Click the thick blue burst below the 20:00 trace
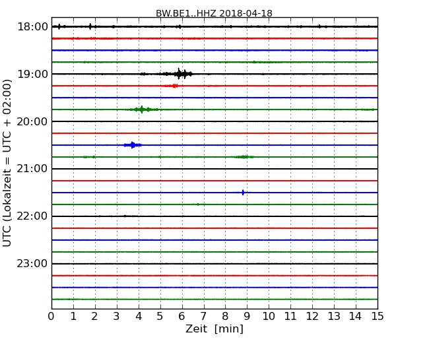Image resolution: width=429 pixels, height=343 pixels. coord(133,145)
